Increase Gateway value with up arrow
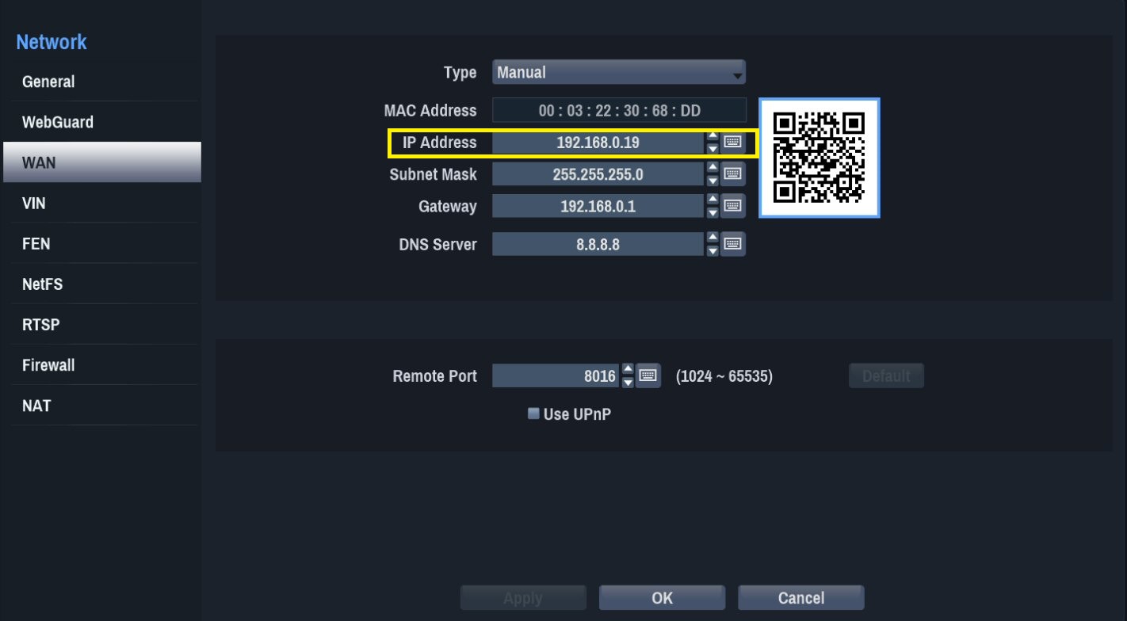1127x621 pixels. (712, 200)
